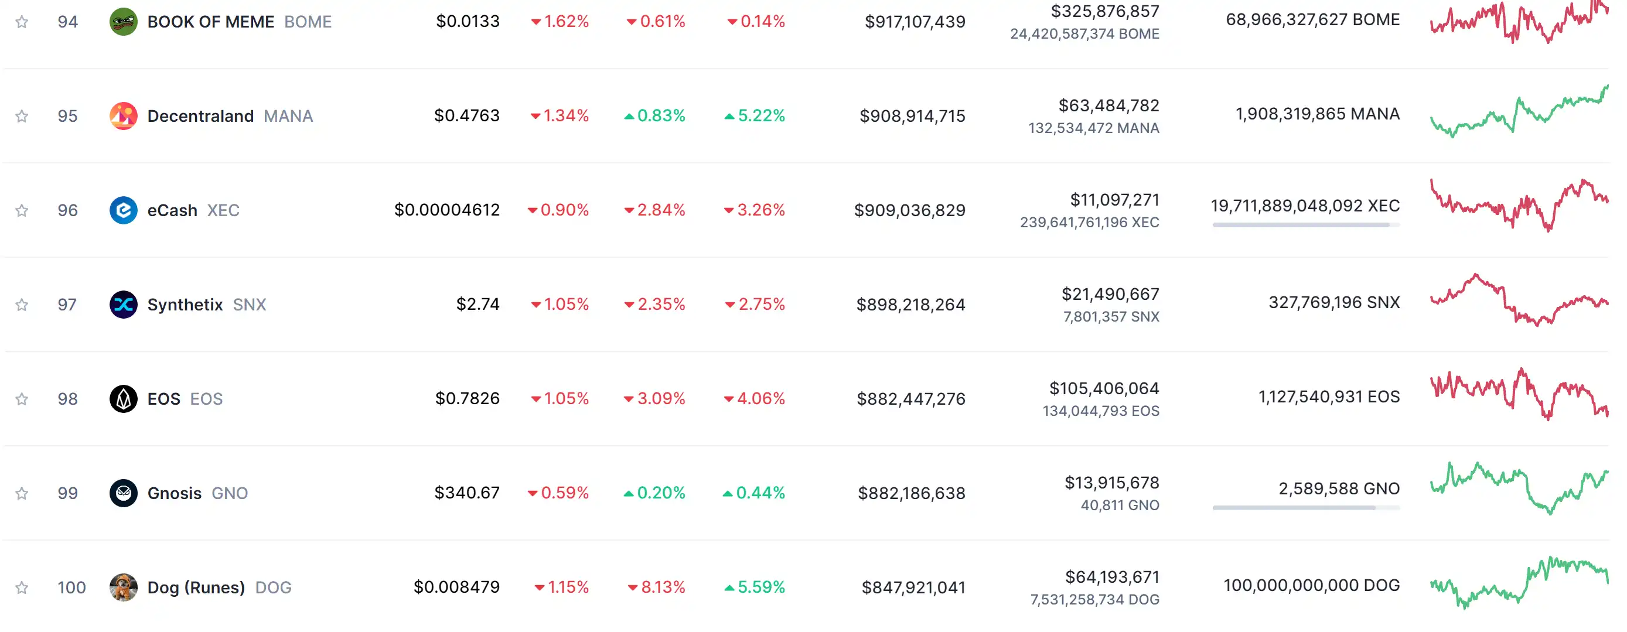Click the BOOK OF MEME frog logo

(123, 22)
